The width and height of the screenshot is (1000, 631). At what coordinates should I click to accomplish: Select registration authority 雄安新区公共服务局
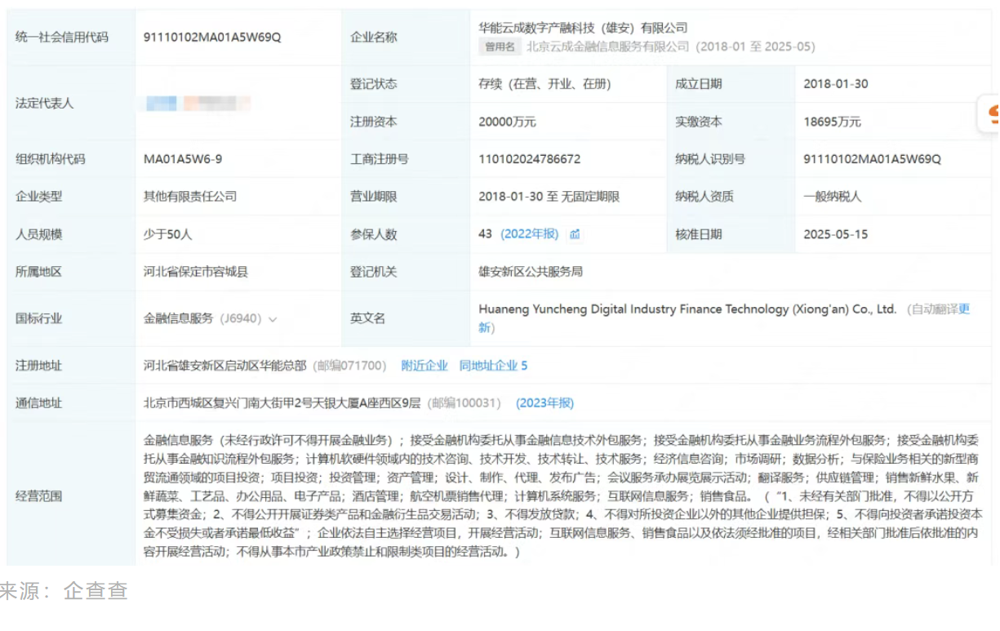coord(531,272)
